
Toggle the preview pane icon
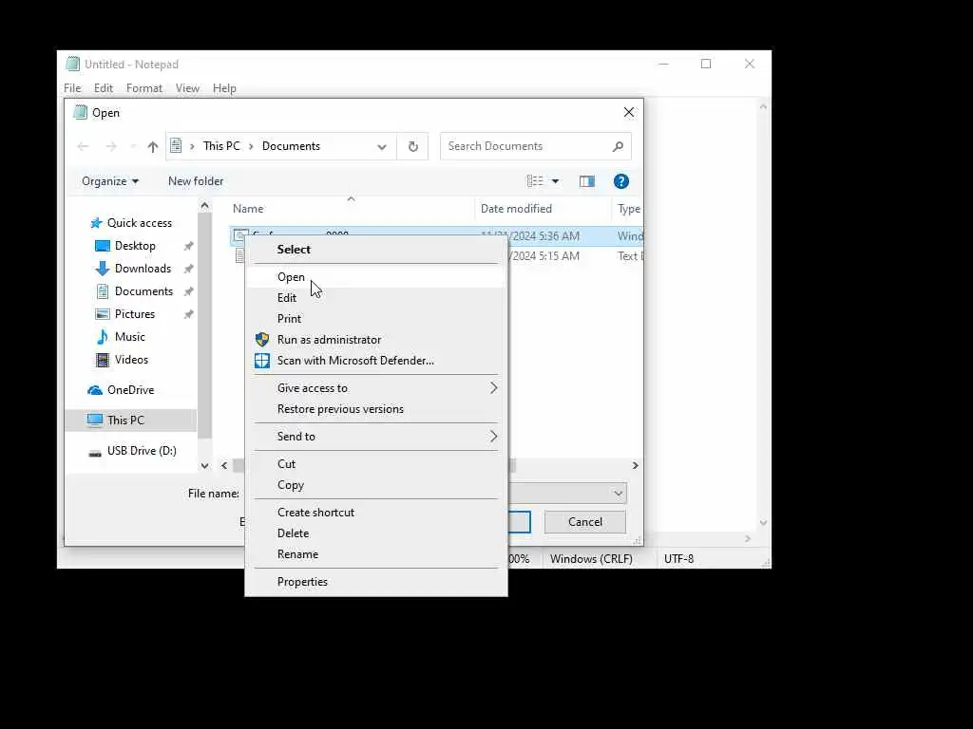point(587,181)
